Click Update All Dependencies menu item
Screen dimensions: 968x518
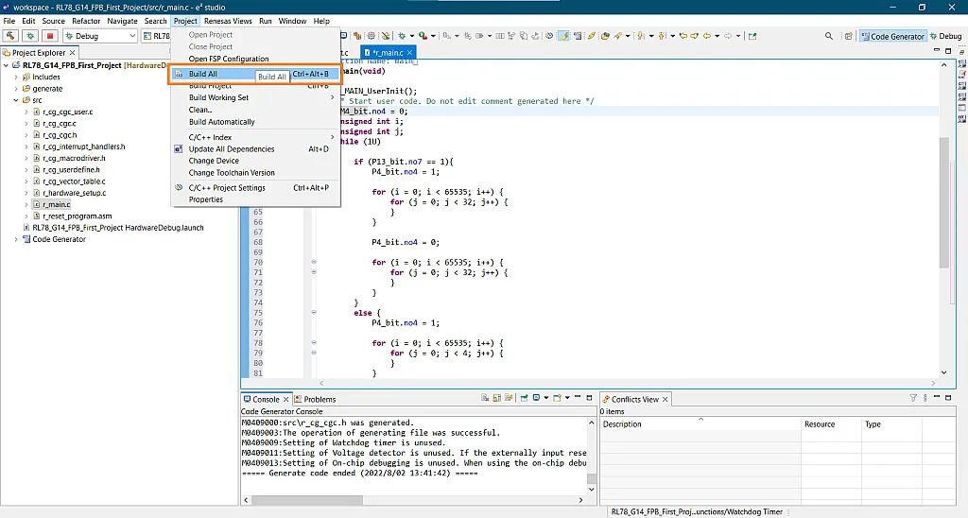255,148
